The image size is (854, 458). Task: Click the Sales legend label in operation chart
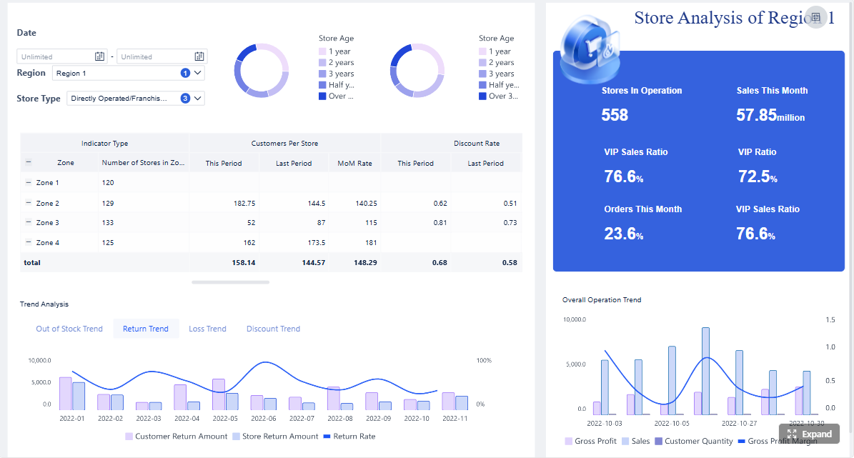[x=640, y=441]
